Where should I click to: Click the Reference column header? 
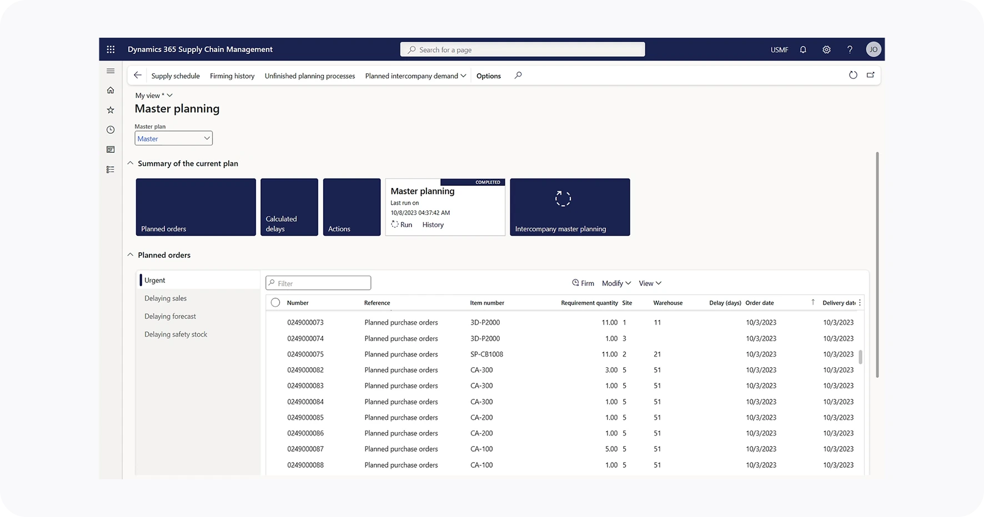[x=377, y=303]
